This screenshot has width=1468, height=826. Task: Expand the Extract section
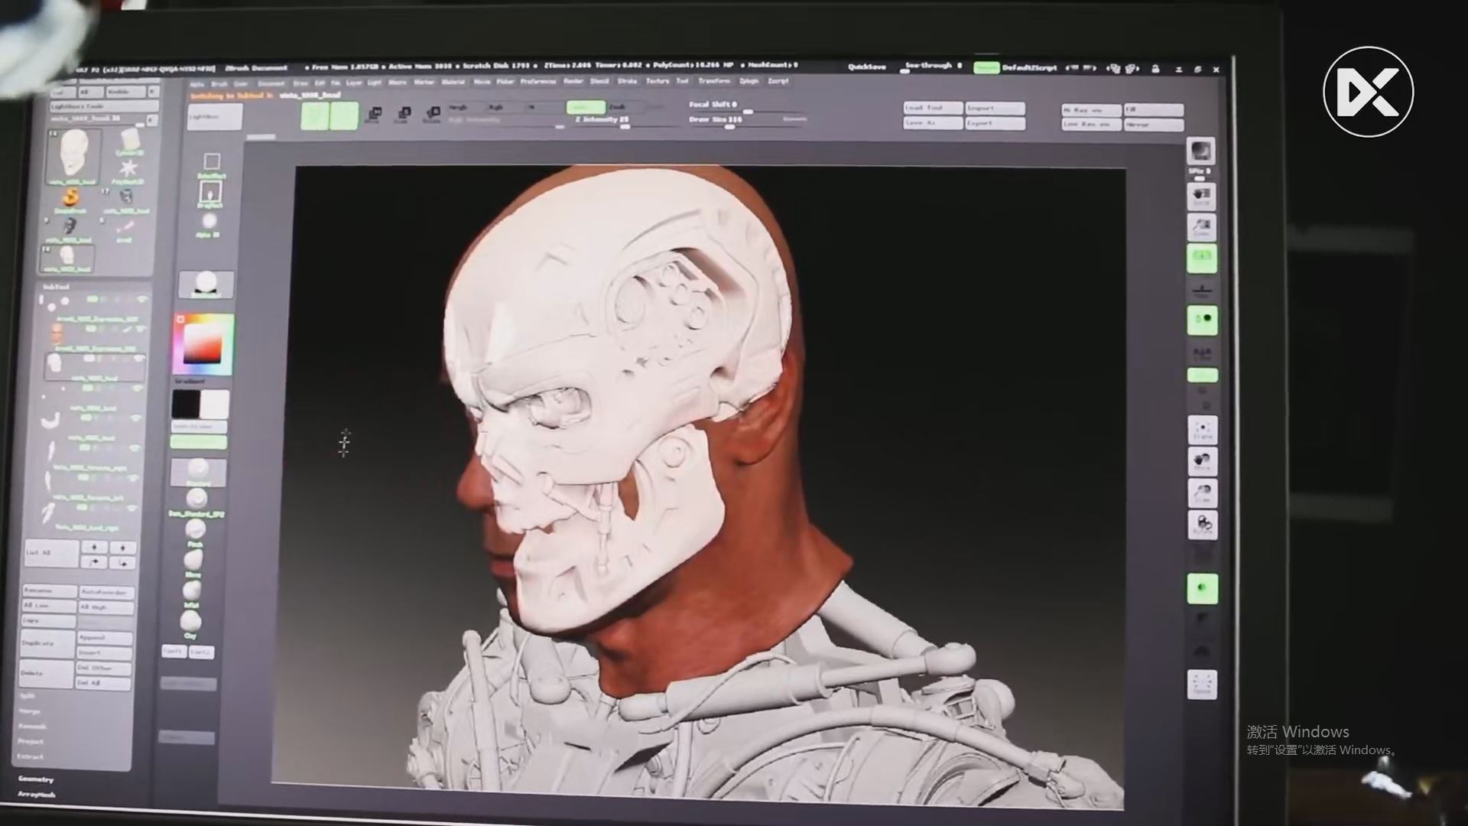pyautogui.click(x=31, y=756)
